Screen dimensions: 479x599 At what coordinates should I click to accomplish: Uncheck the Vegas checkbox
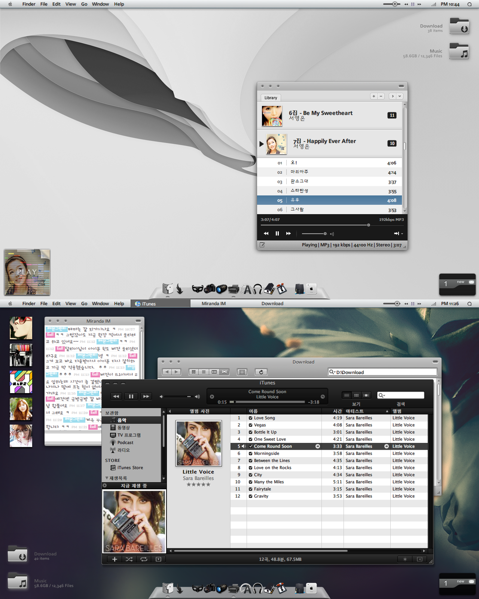pos(251,425)
